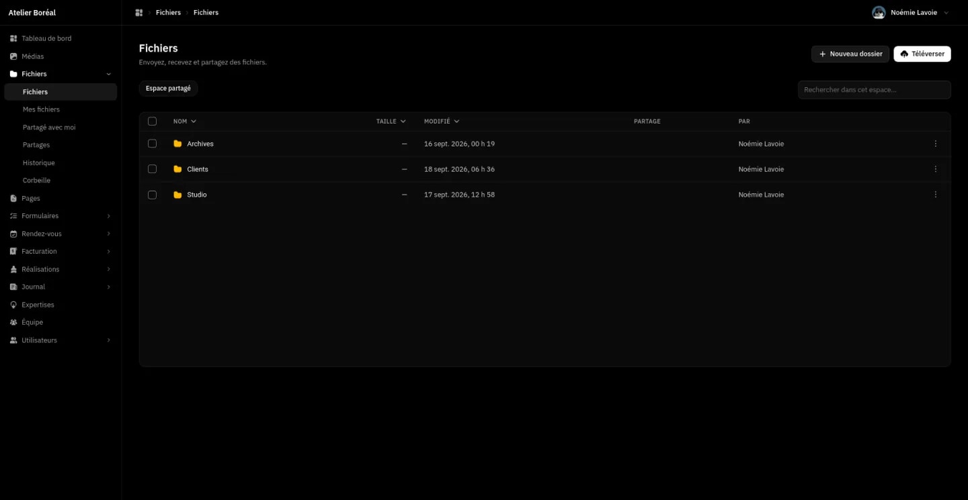Screen dimensions: 968x500
Task: Select the Espace partagé pill
Action: pos(168,89)
